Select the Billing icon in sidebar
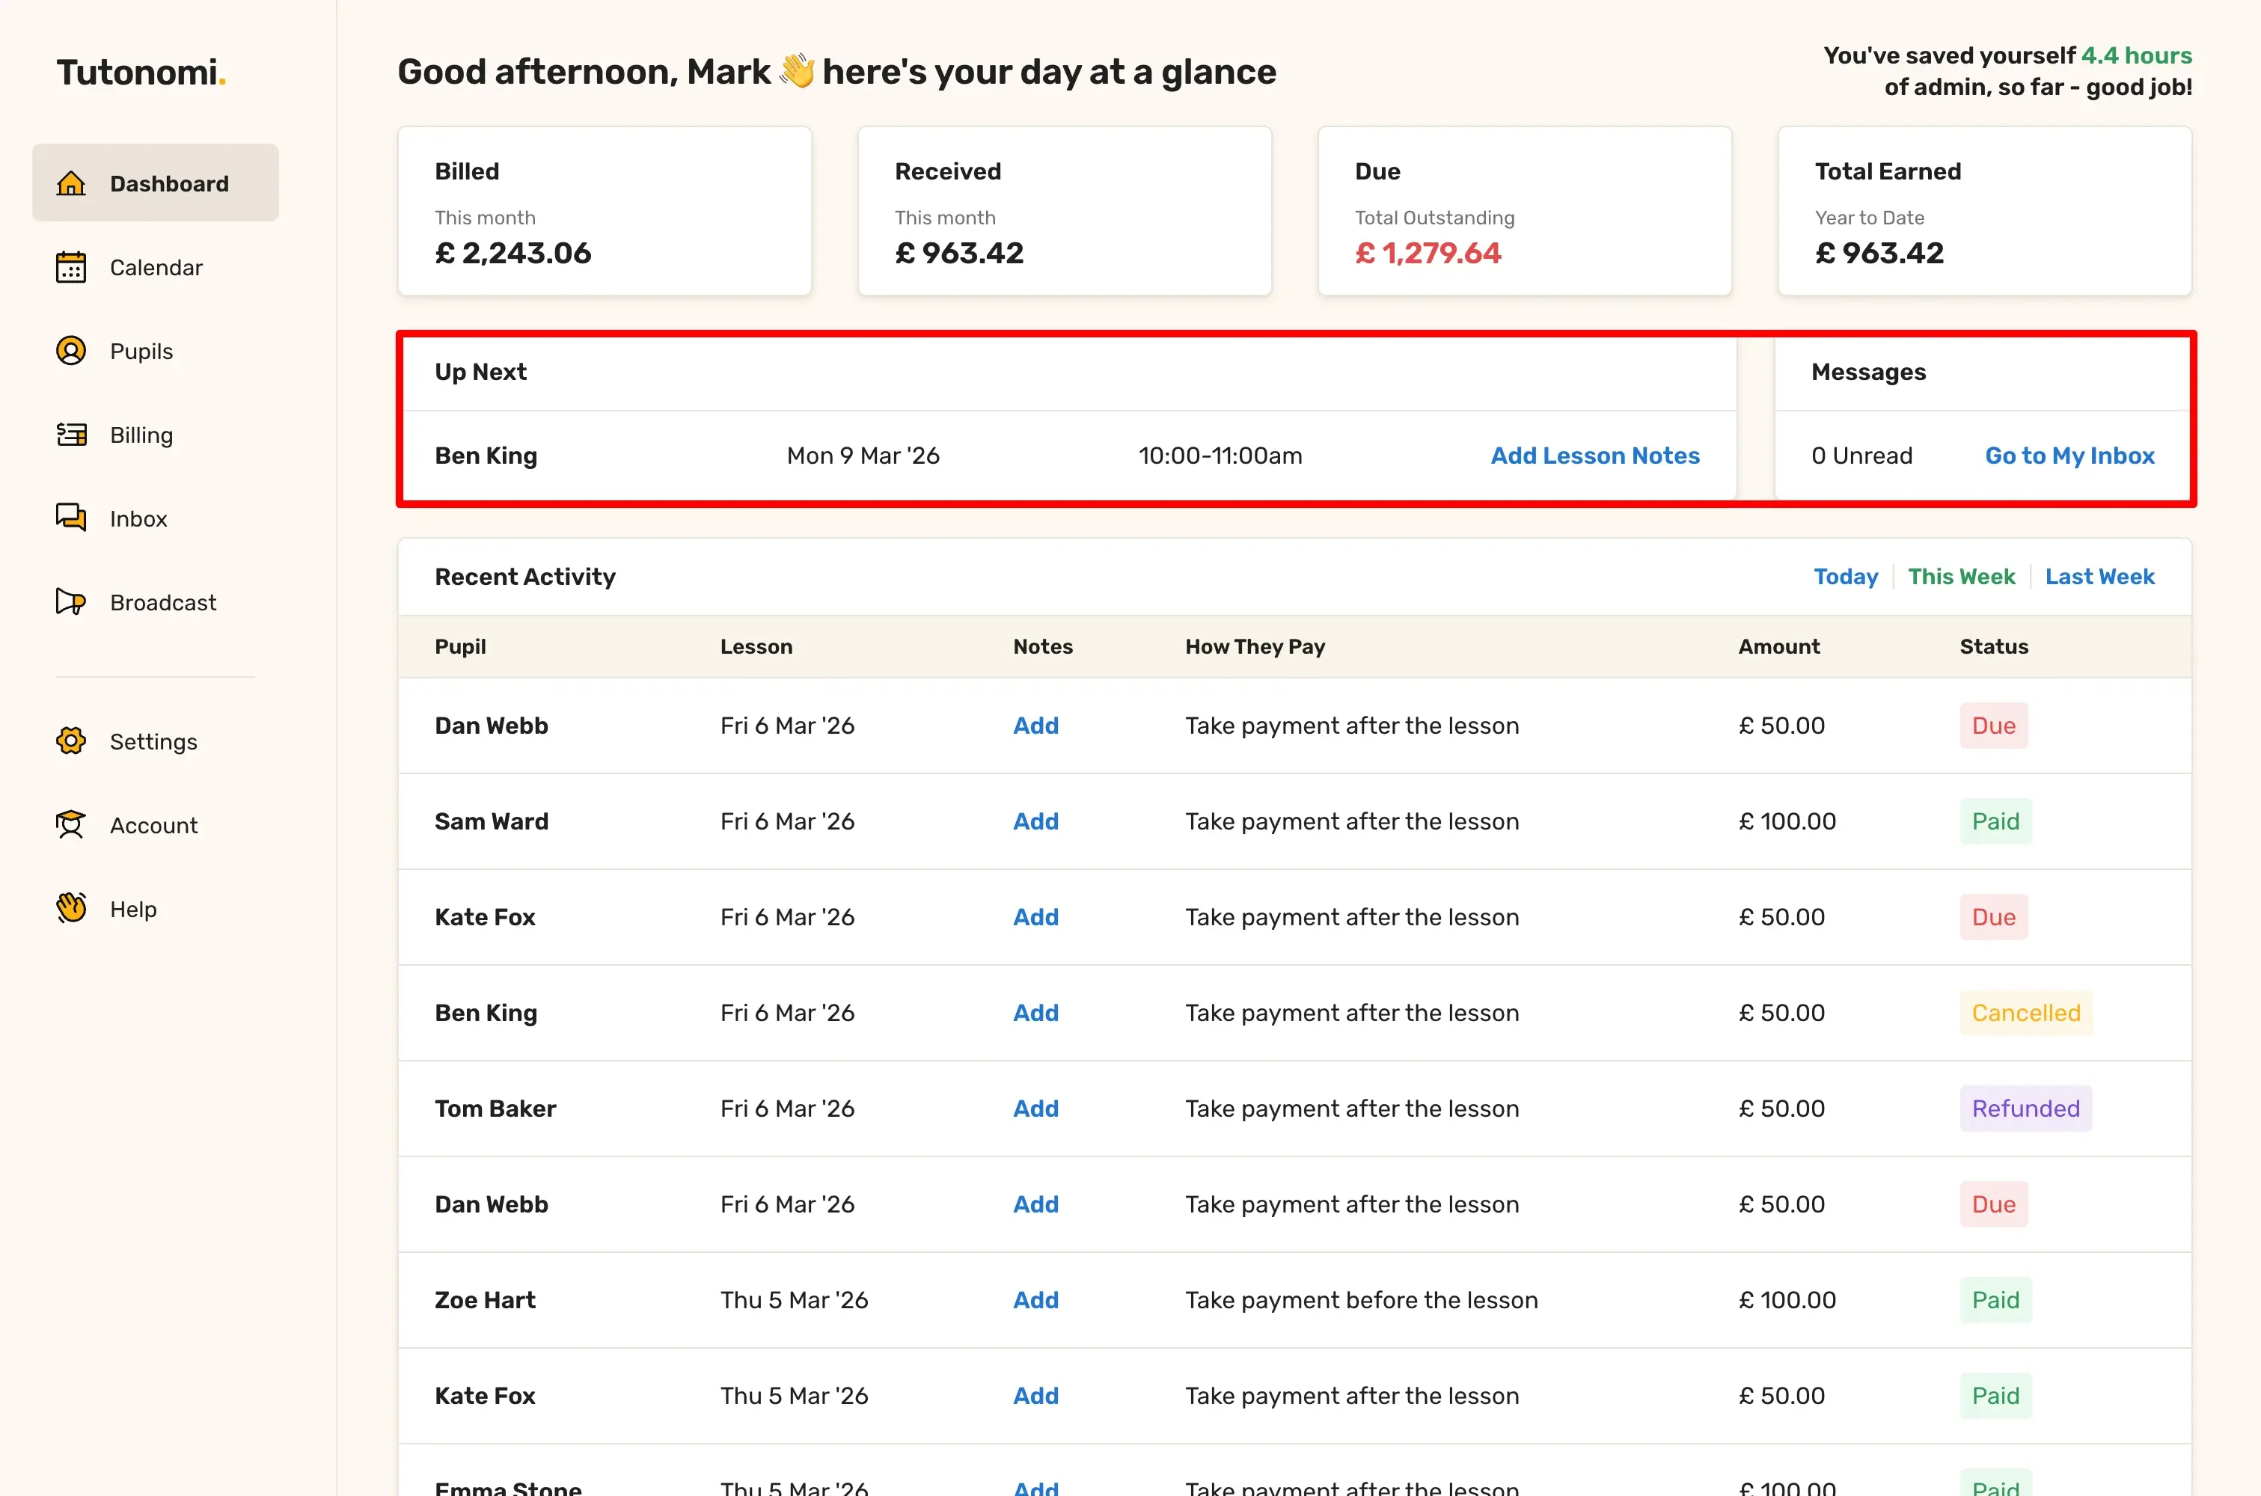 [70, 435]
